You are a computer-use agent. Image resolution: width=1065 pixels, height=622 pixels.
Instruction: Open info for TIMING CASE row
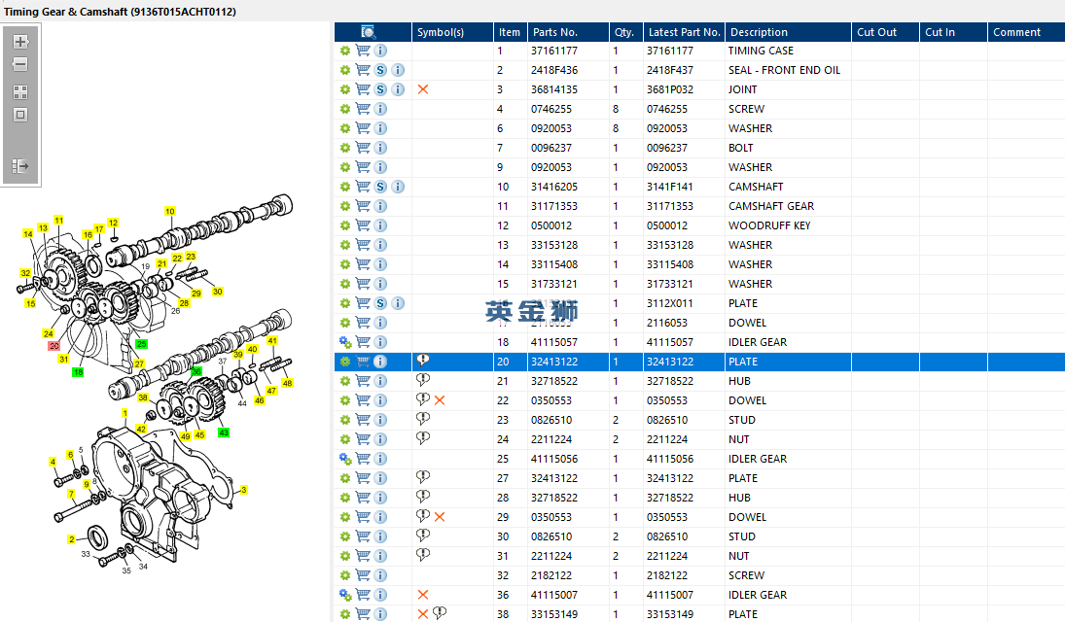pos(380,51)
